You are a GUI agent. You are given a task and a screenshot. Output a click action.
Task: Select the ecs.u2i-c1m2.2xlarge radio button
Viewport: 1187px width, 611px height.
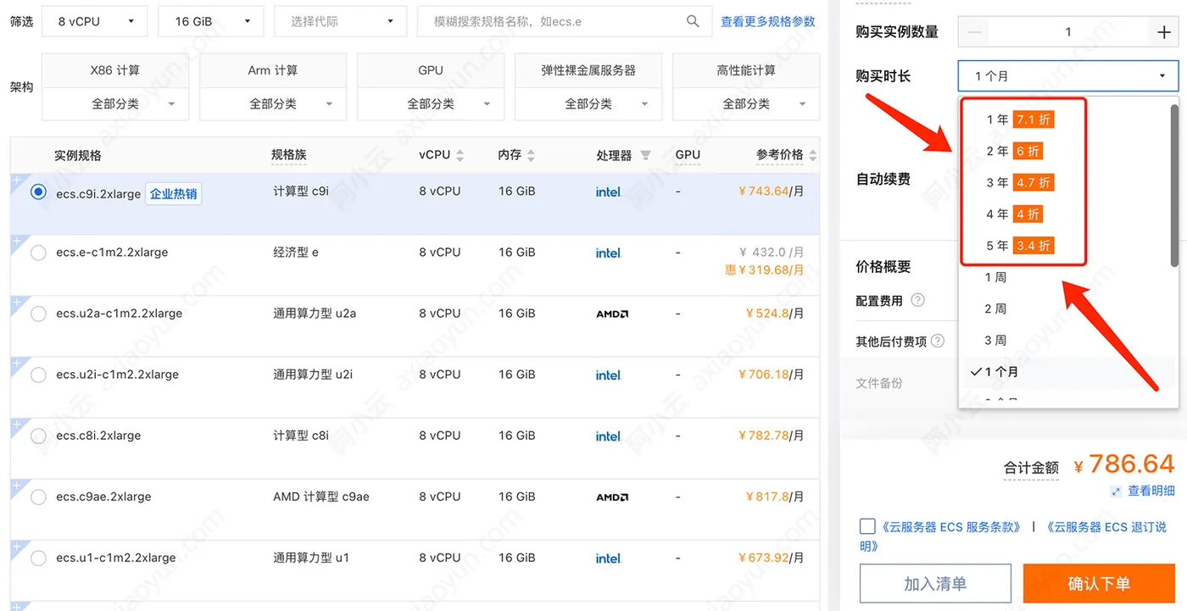click(x=38, y=375)
